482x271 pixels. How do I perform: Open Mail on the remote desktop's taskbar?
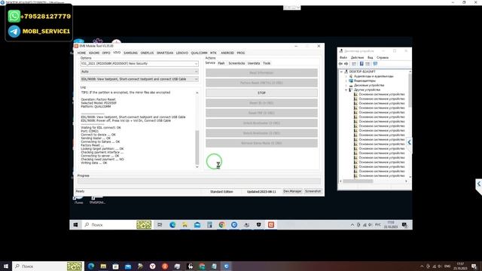point(197,225)
